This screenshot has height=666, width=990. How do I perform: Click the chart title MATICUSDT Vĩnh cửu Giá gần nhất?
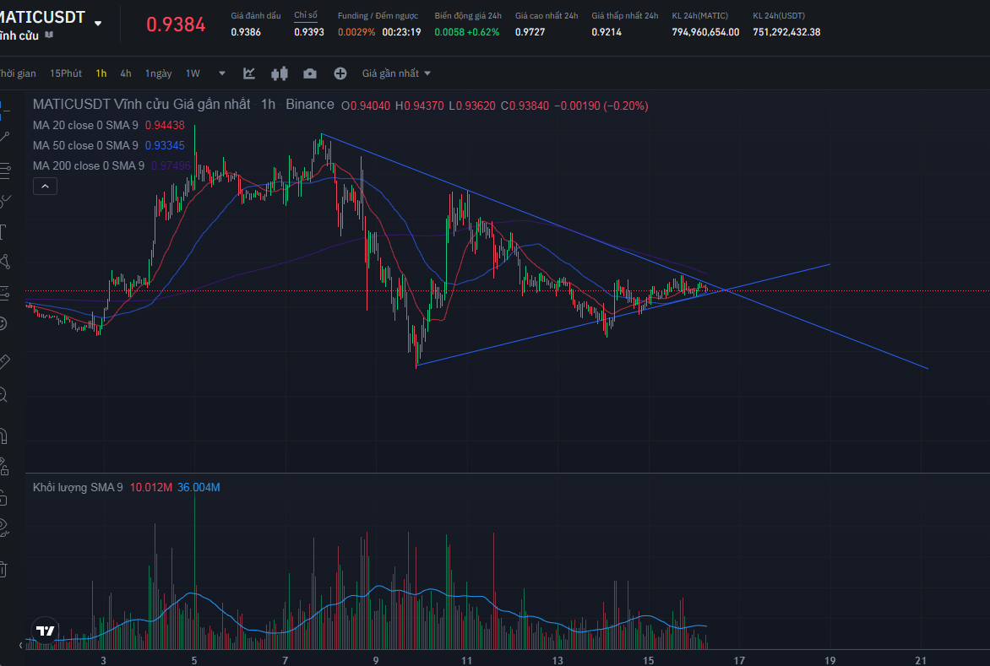click(x=141, y=104)
